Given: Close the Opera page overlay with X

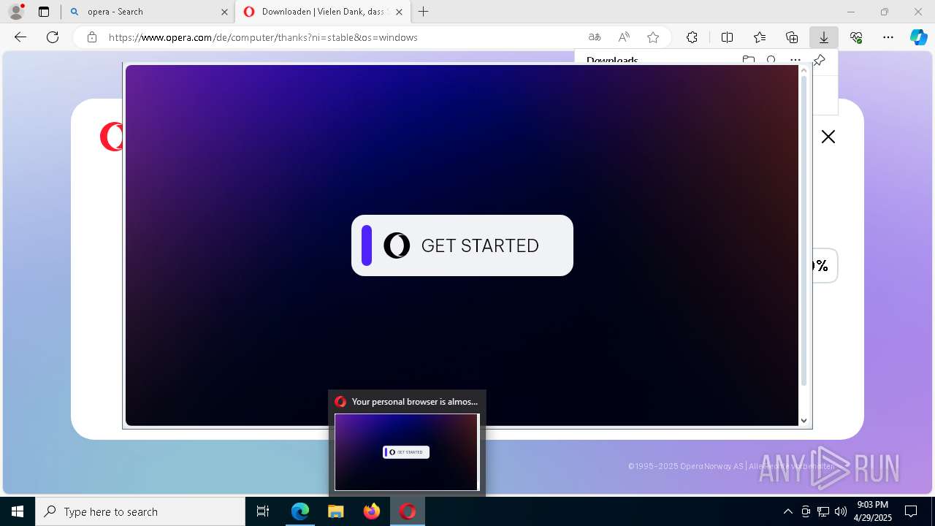Looking at the screenshot, I should 828,137.
